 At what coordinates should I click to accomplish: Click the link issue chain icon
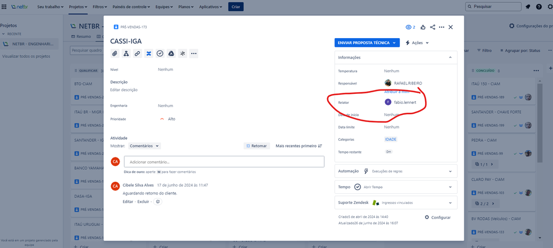click(x=137, y=54)
